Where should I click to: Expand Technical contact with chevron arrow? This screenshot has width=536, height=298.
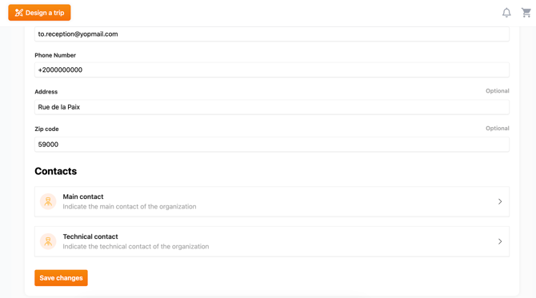click(x=500, y=241)
